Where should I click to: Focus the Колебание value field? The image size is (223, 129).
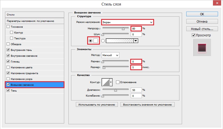(x=136, y=96)
